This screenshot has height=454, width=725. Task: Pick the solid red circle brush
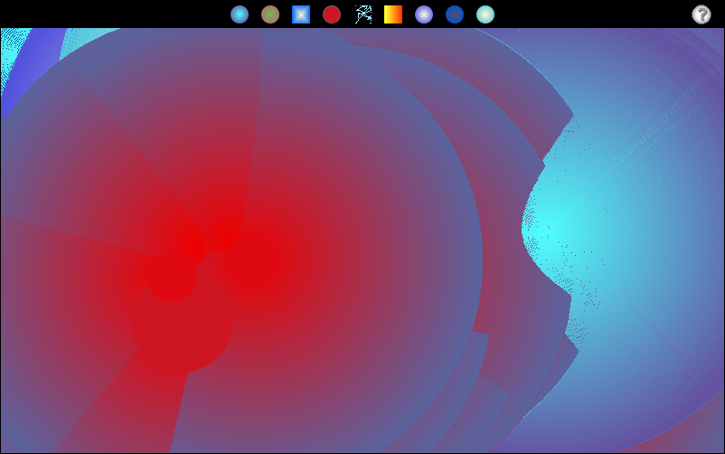tap(332, 14)
